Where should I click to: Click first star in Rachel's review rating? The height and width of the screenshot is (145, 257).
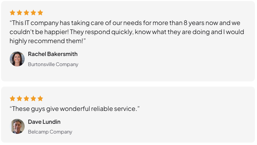point(13,13)
